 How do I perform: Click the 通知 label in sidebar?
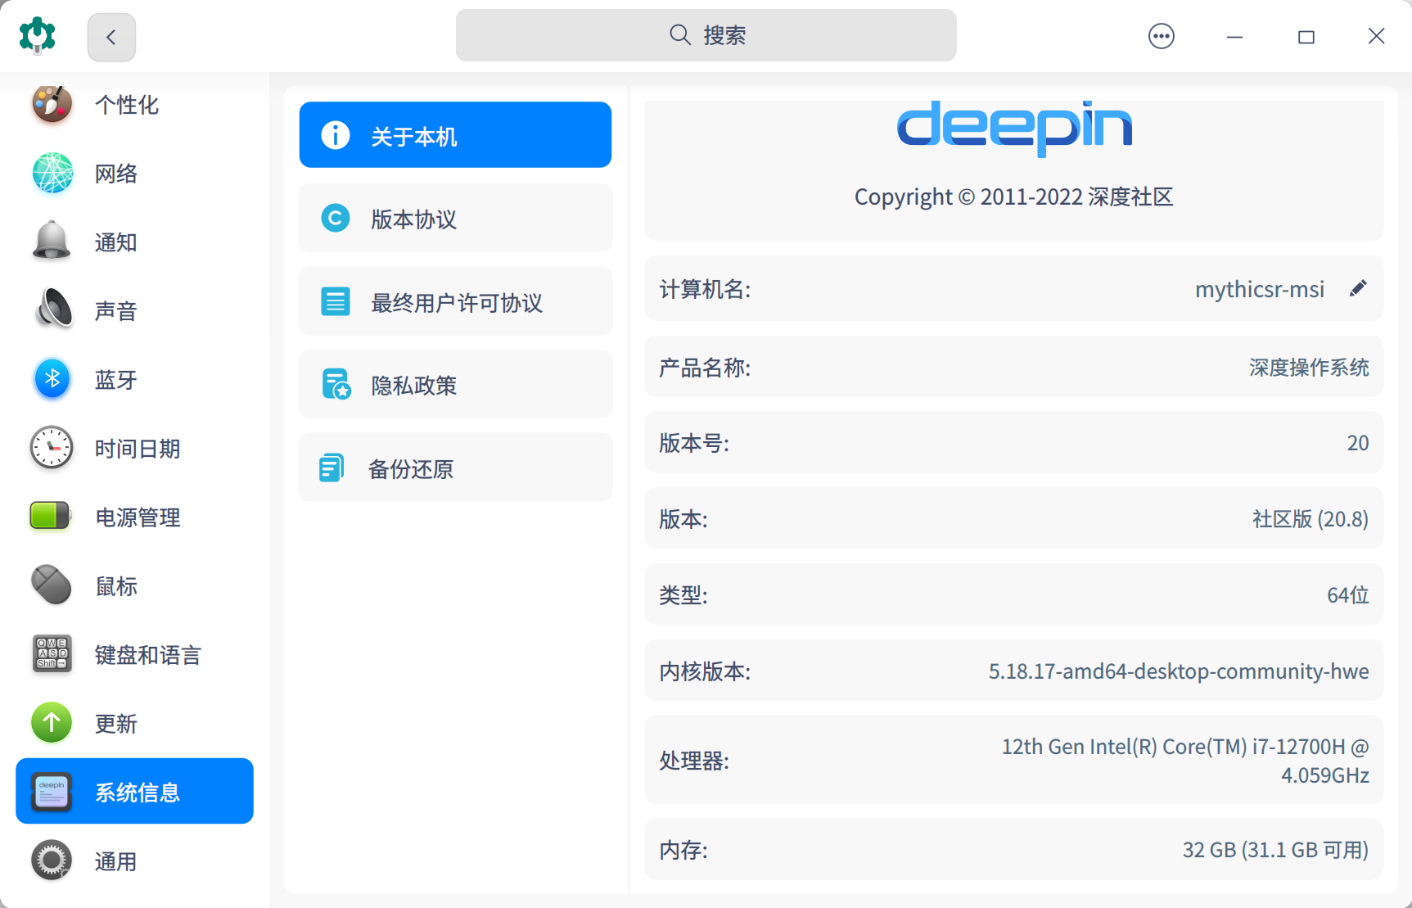116,242
